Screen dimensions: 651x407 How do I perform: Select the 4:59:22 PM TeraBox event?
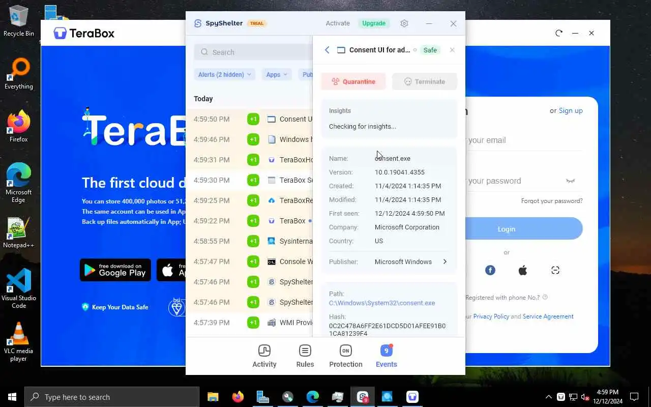pos(249,221)
